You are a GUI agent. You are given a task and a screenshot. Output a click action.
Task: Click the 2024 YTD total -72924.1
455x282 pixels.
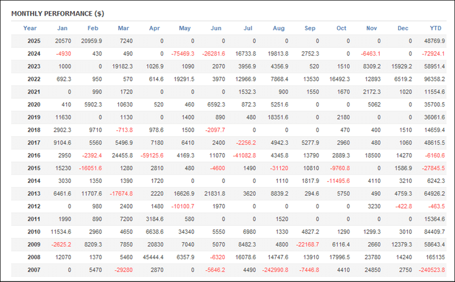click(x=433, y=54)
